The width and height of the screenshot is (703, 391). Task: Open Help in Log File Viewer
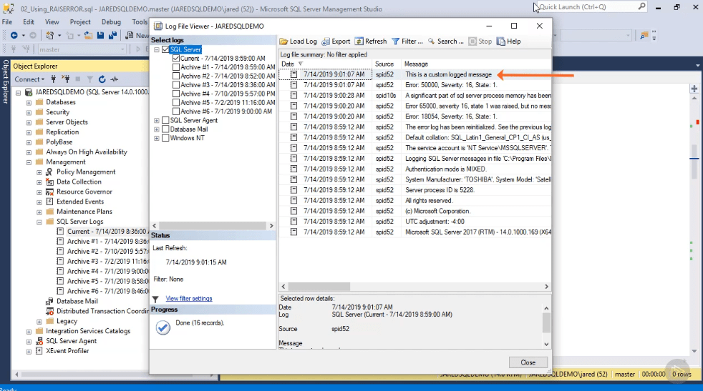point(509,41)
